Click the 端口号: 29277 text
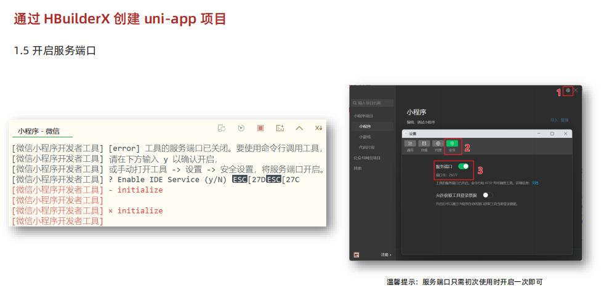 tap(446, 175)
